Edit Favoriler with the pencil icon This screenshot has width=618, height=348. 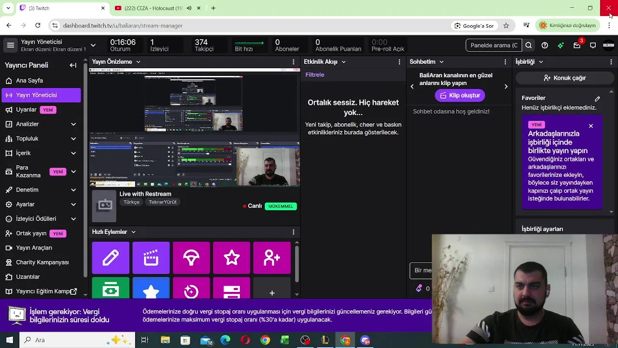coord(597,99)
